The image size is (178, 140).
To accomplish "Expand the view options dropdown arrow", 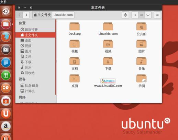I will tap(148, 15).
